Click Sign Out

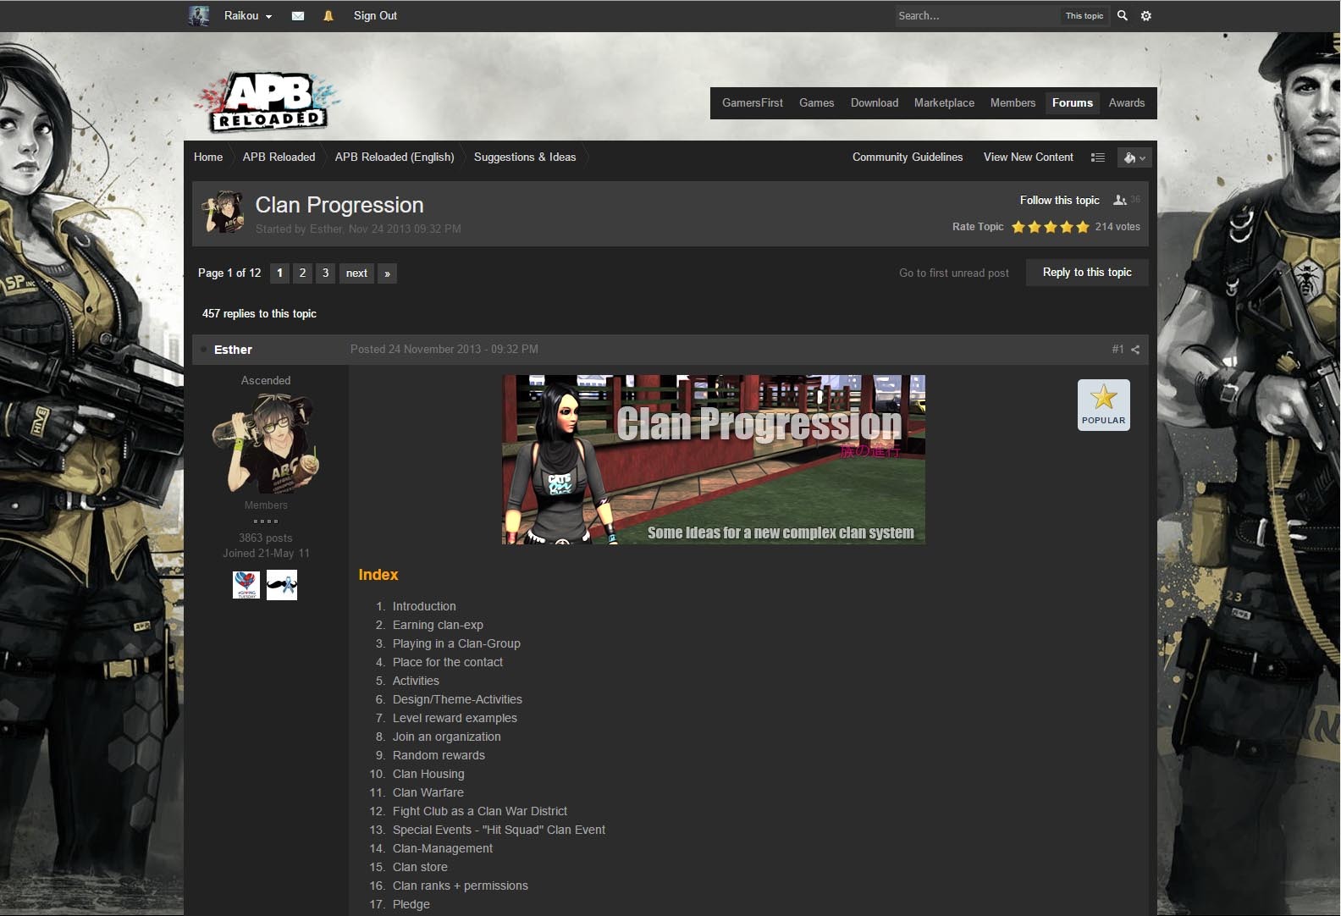[375, 15]
